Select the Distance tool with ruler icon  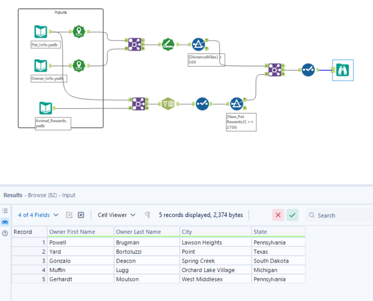[168, 44]
